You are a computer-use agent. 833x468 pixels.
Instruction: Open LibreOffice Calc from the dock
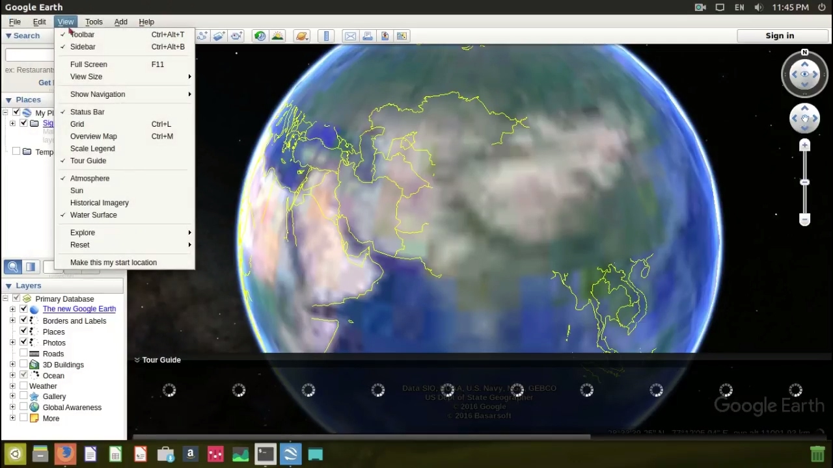(x=115, y=454)
